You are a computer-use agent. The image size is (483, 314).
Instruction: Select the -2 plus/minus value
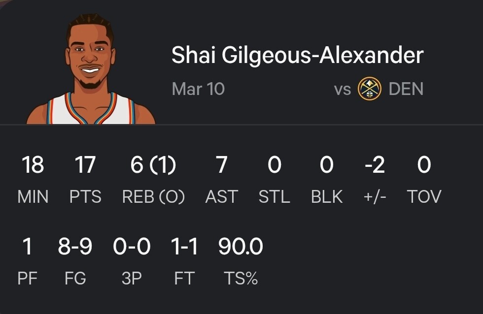coord(375,165)
